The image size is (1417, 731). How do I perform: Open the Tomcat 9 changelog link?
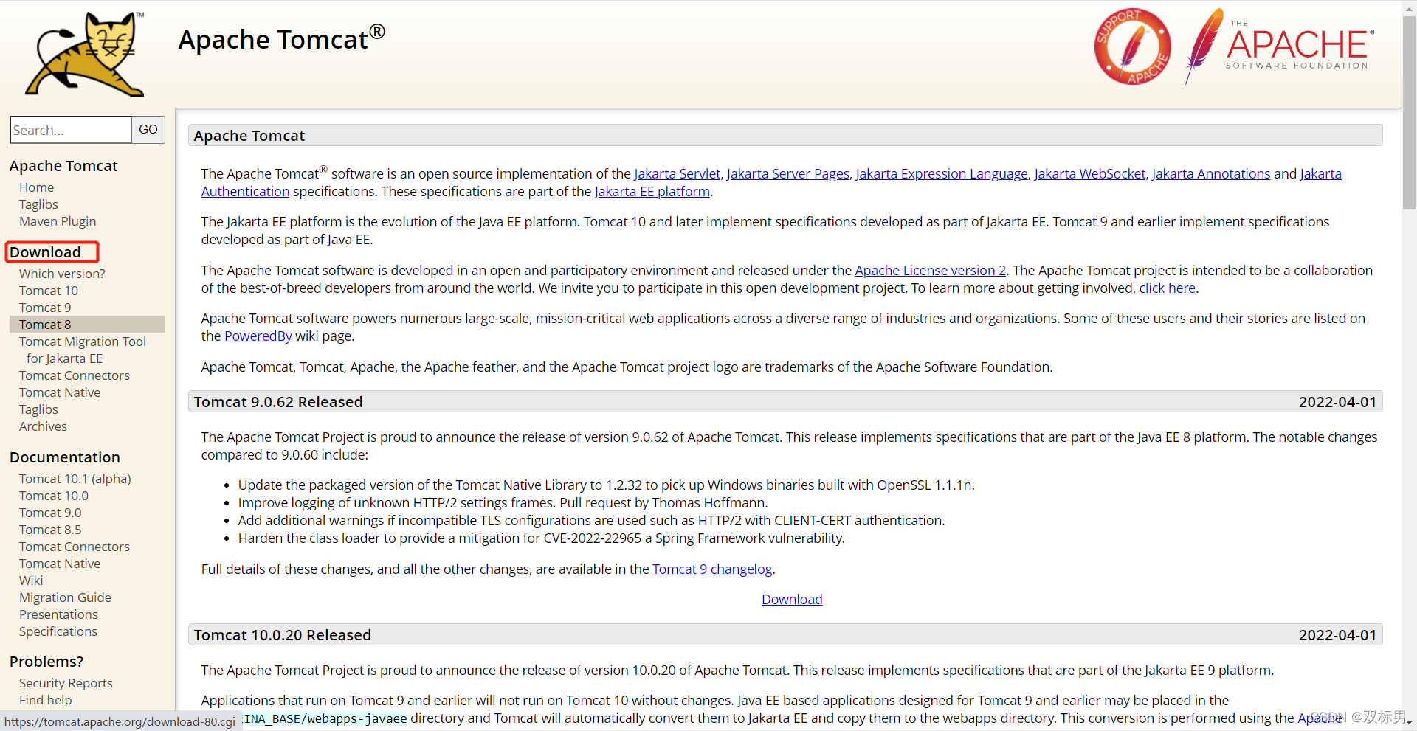pyautogui.click(x=712, y=569)
